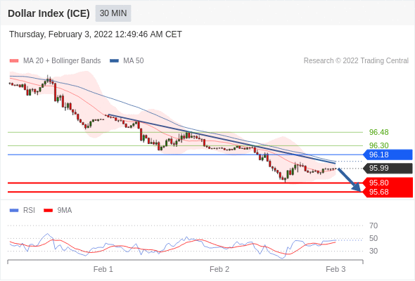
Task: Click the MA 20 Bollinger Bands pink swatch
Action: point(14,61)
